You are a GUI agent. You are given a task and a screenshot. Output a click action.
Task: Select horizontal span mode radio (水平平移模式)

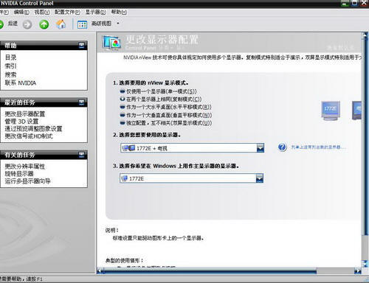click(123, 107)
